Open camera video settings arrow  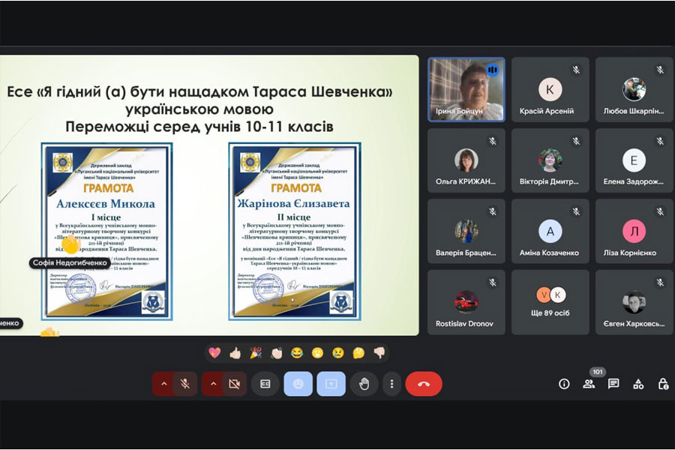(x=213, y=384)
